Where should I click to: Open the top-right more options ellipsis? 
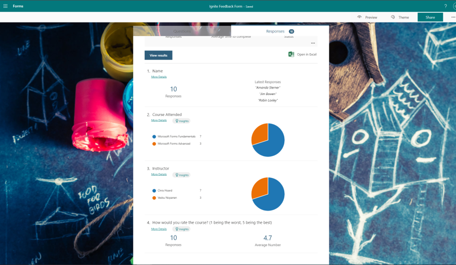coord(453,17)
